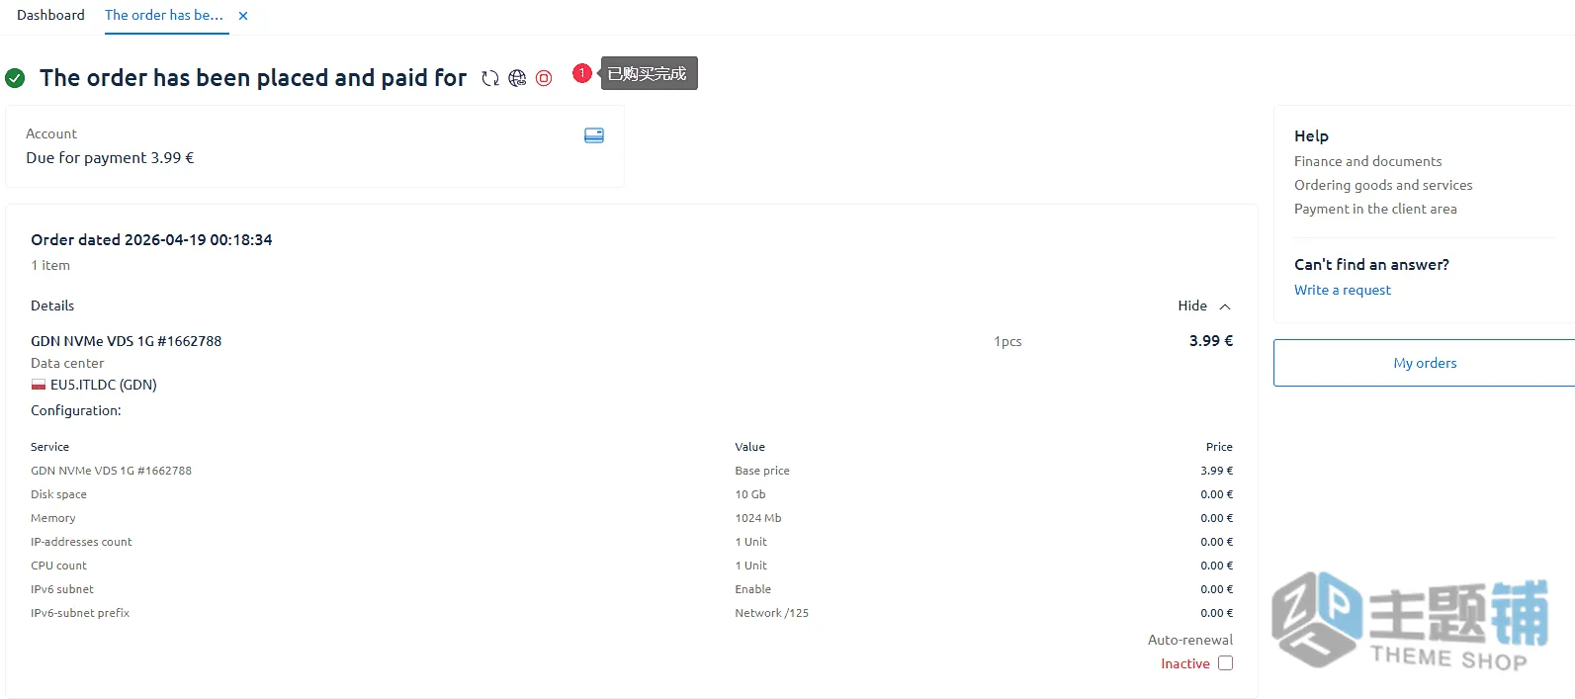The width and height of the screenshot is (1575, 699).
Task: Click the GDN NVMe VDS 1G #1662788 item title
Action: (127, 341)
